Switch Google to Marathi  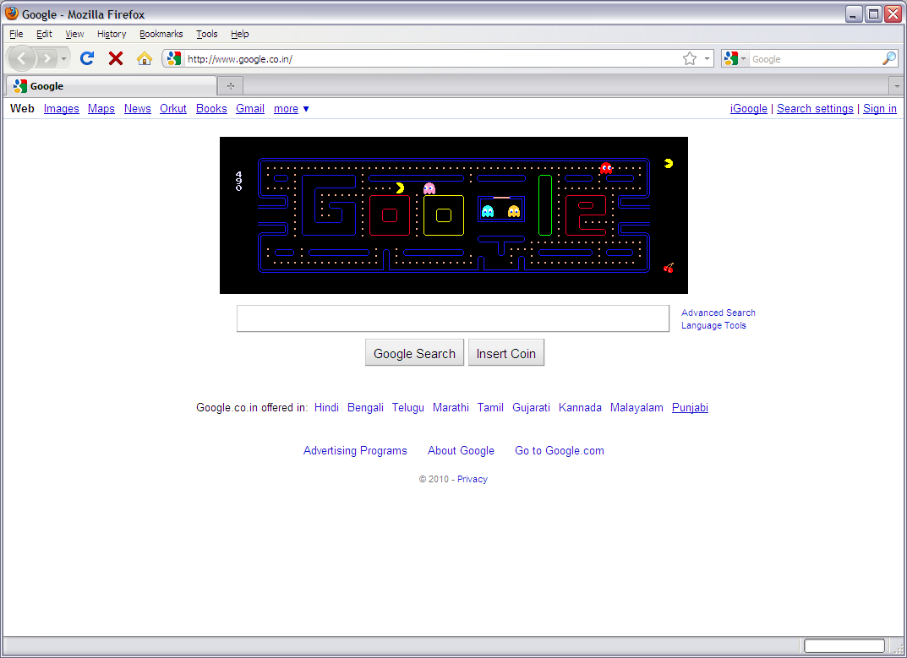pyautogui.click(x=451, y=408)
